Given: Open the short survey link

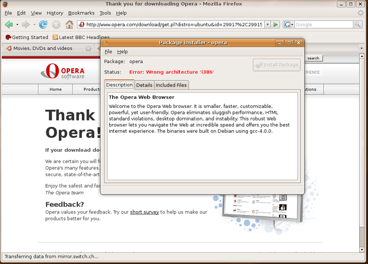Looking at the screenshot, I should [145, 212].
